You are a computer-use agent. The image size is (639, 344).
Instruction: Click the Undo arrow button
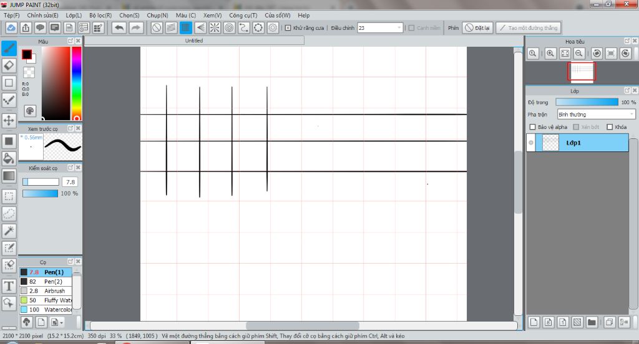click(119, 27)
